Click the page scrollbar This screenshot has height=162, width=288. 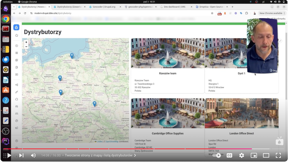point(286,66)
